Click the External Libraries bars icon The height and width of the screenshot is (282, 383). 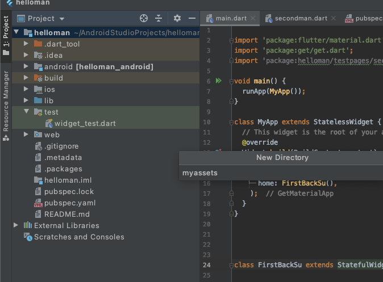click(x=28, y=225)
